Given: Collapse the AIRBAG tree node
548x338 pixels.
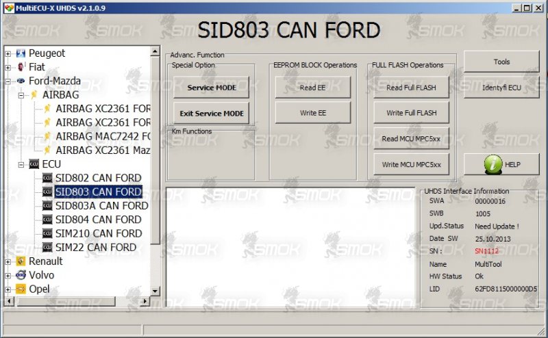Looking at the screenshot, I should pyautogui.click(x=21, y=95).
